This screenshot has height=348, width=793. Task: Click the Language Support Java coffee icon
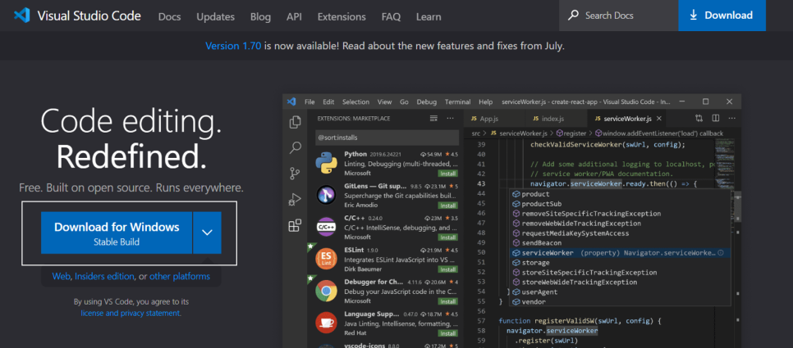pyautogui.click(x=327, y=323)
